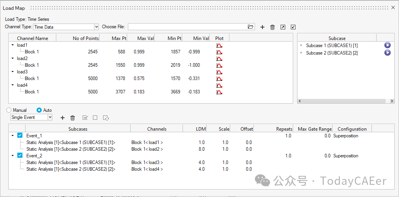
Task: Click the Choose File input field
Action: [x=187, y=27]
